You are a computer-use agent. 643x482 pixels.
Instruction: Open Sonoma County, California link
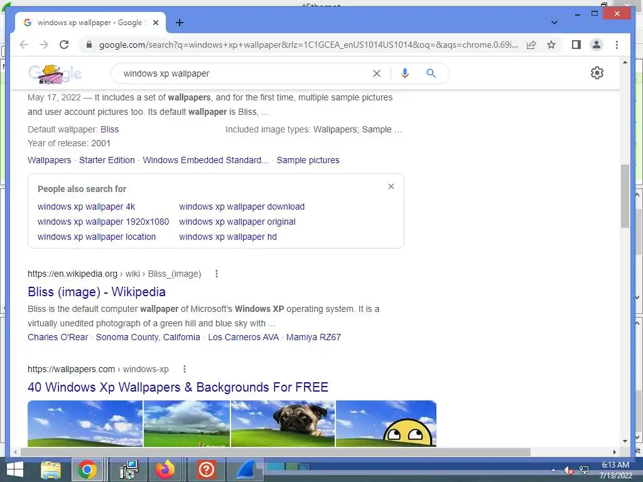click(x=148, y=337)
